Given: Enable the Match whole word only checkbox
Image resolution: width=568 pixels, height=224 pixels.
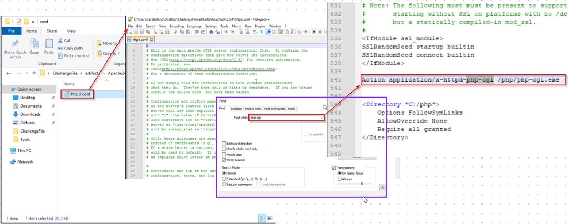Looking at the screenshot, I should (224, 149).
